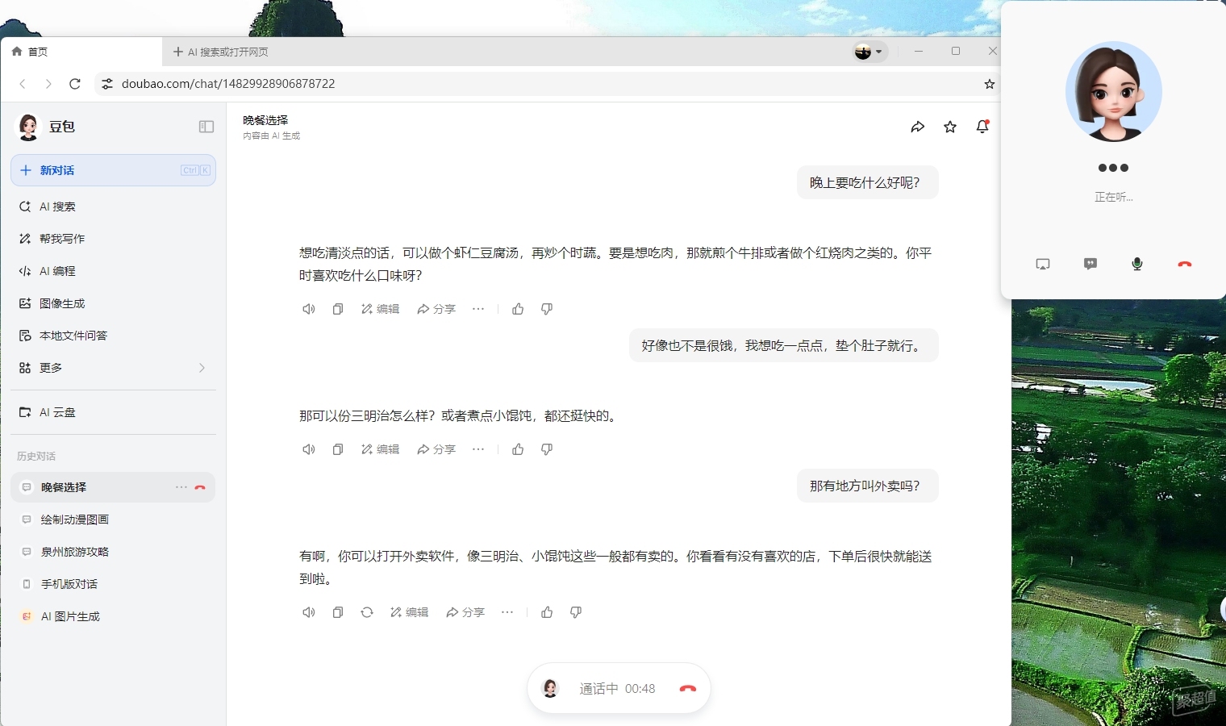Play audio of the 三明治 suggestion reply
This screenshot has height=726, width=1226.
tap(309, 449)
